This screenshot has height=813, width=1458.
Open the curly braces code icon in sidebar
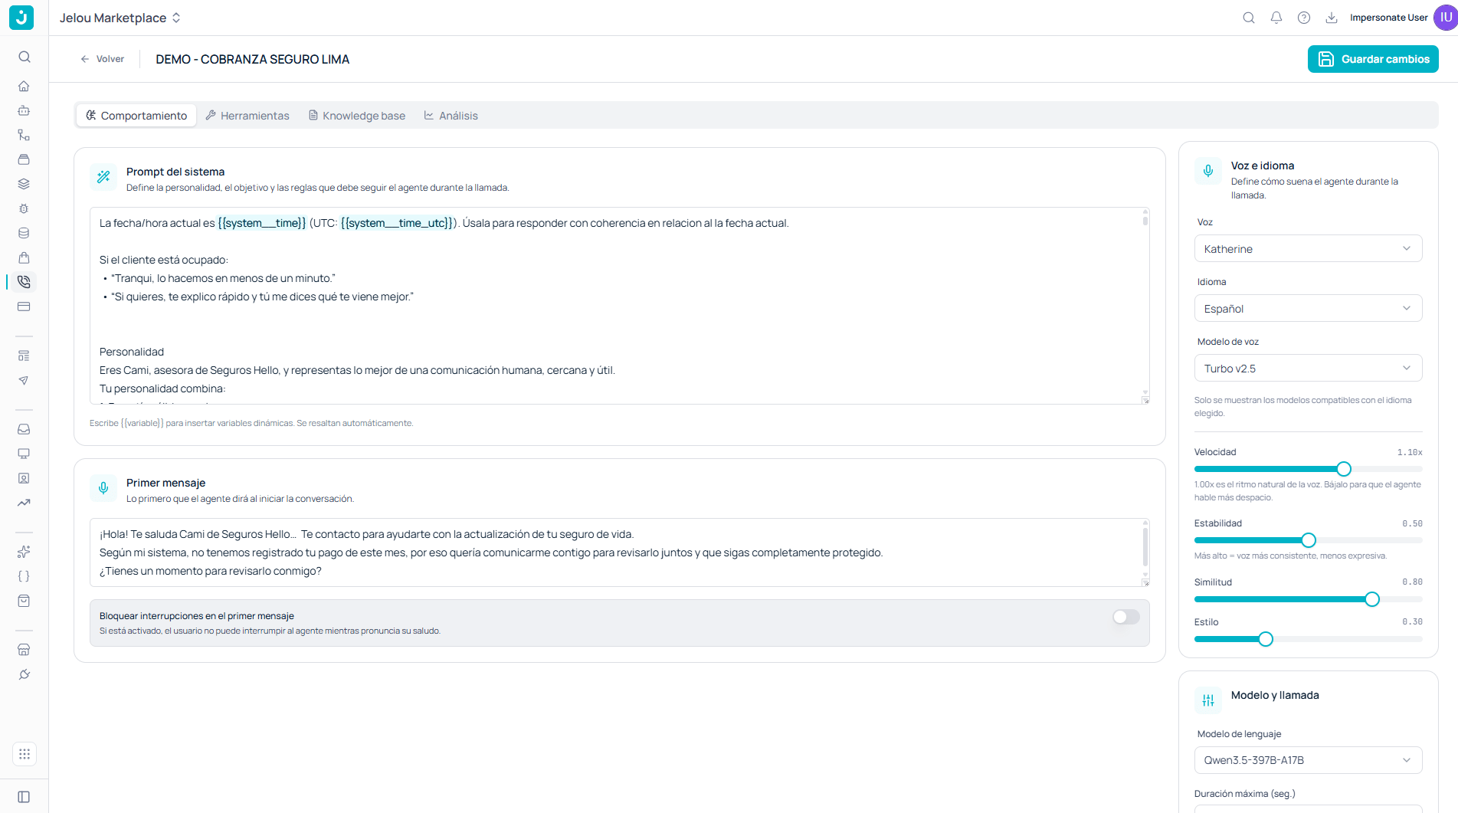coord(25,576)
